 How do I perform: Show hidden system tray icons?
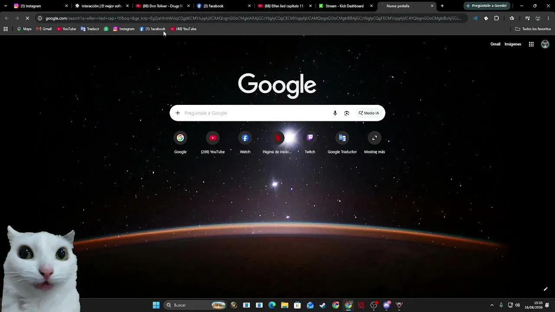pos(492,305)
